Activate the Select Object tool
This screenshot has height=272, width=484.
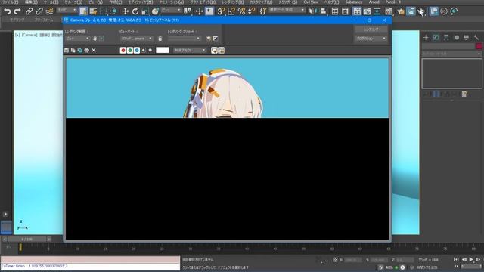click(83, 11)
